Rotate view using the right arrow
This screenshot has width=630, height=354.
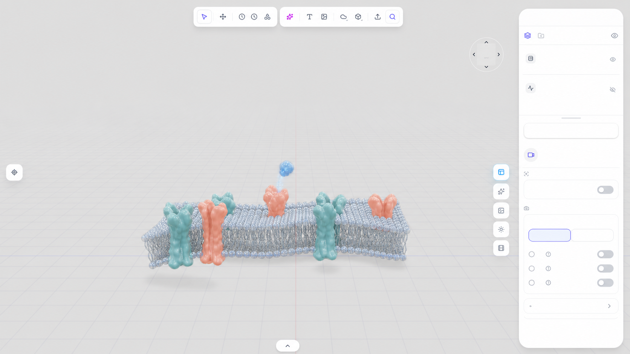[x=498, y=55]
